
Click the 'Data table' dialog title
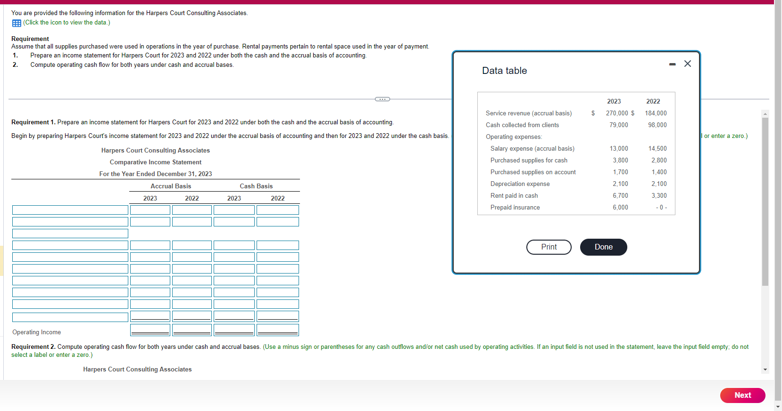505,71
